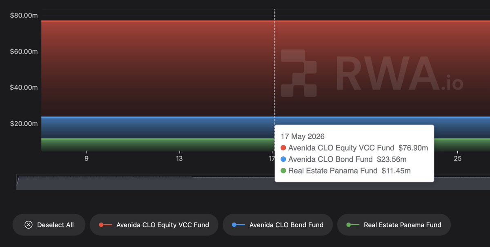Click the $40.00m y-axis label
Viewport: 490px width, 247px height.
24,87
